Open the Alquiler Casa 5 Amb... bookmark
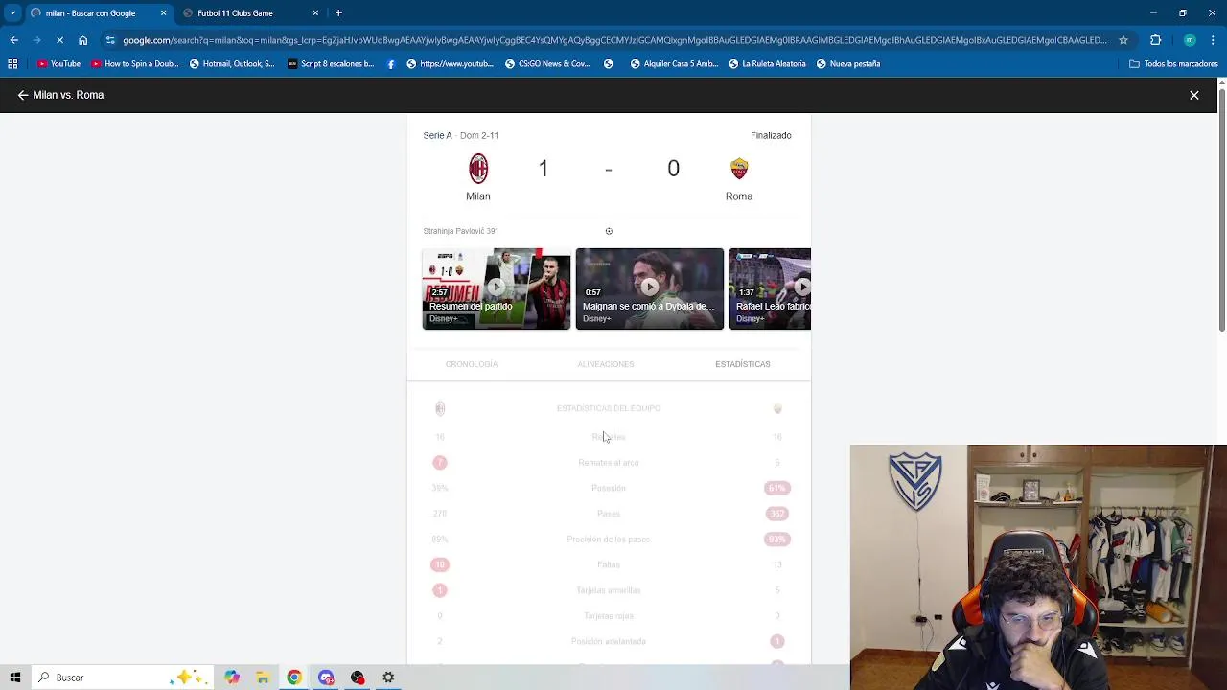The image size is (1227, 690). tap(674, 64)
